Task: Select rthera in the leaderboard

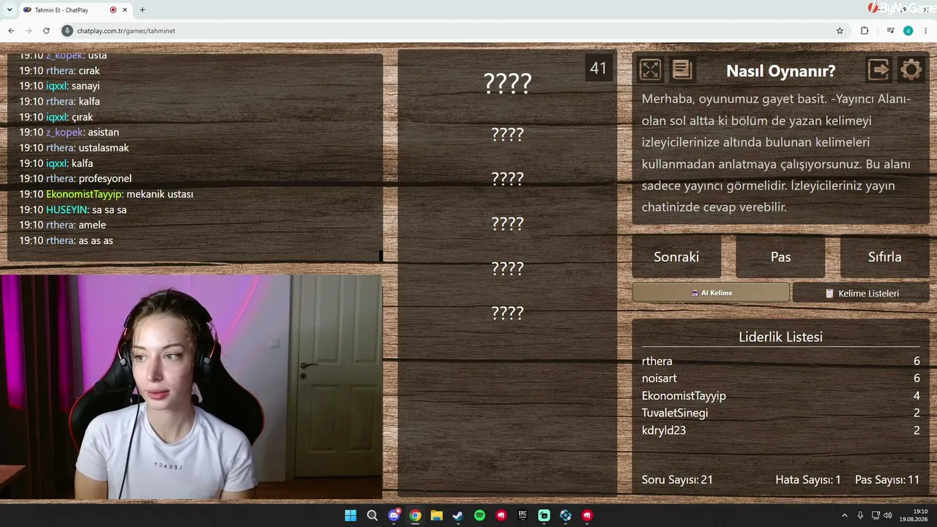Action: 657,361
